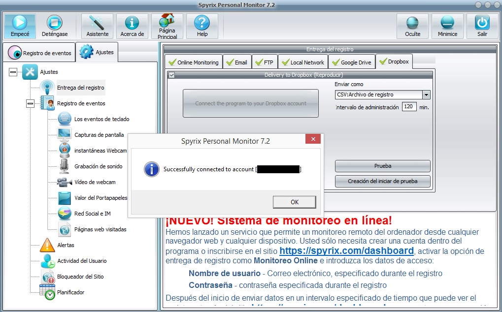Open Help from the toolbar

point(202,26)
